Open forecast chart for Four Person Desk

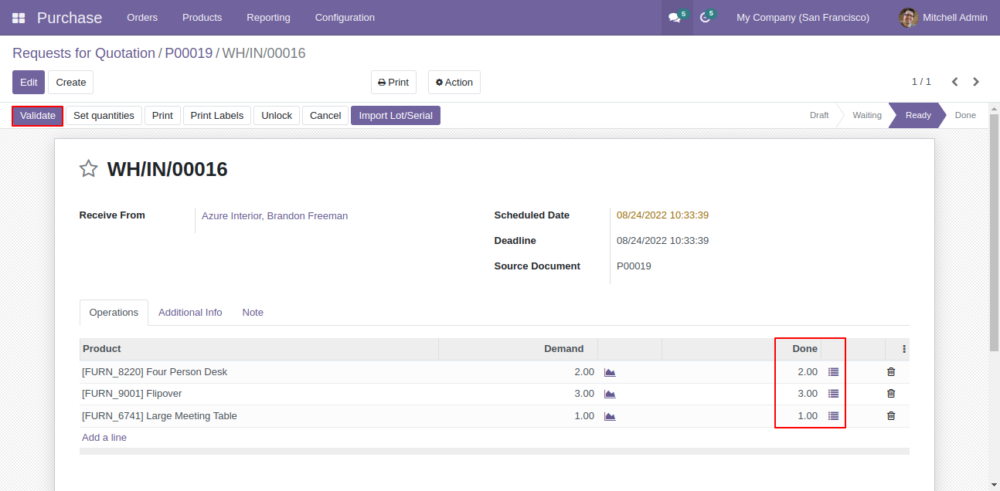(610, 372)
